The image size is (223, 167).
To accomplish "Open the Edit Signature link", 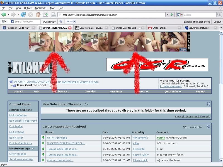I will pyautogui.click(x=18, y=115).
